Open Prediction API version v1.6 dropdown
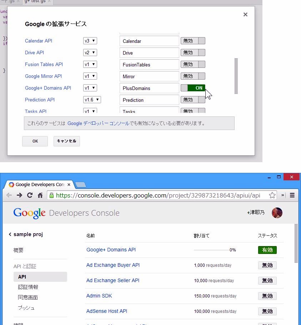This screenshot has height=325, width=301. (x=92, y=100)
